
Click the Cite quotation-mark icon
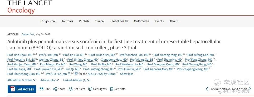click(41, 89)
